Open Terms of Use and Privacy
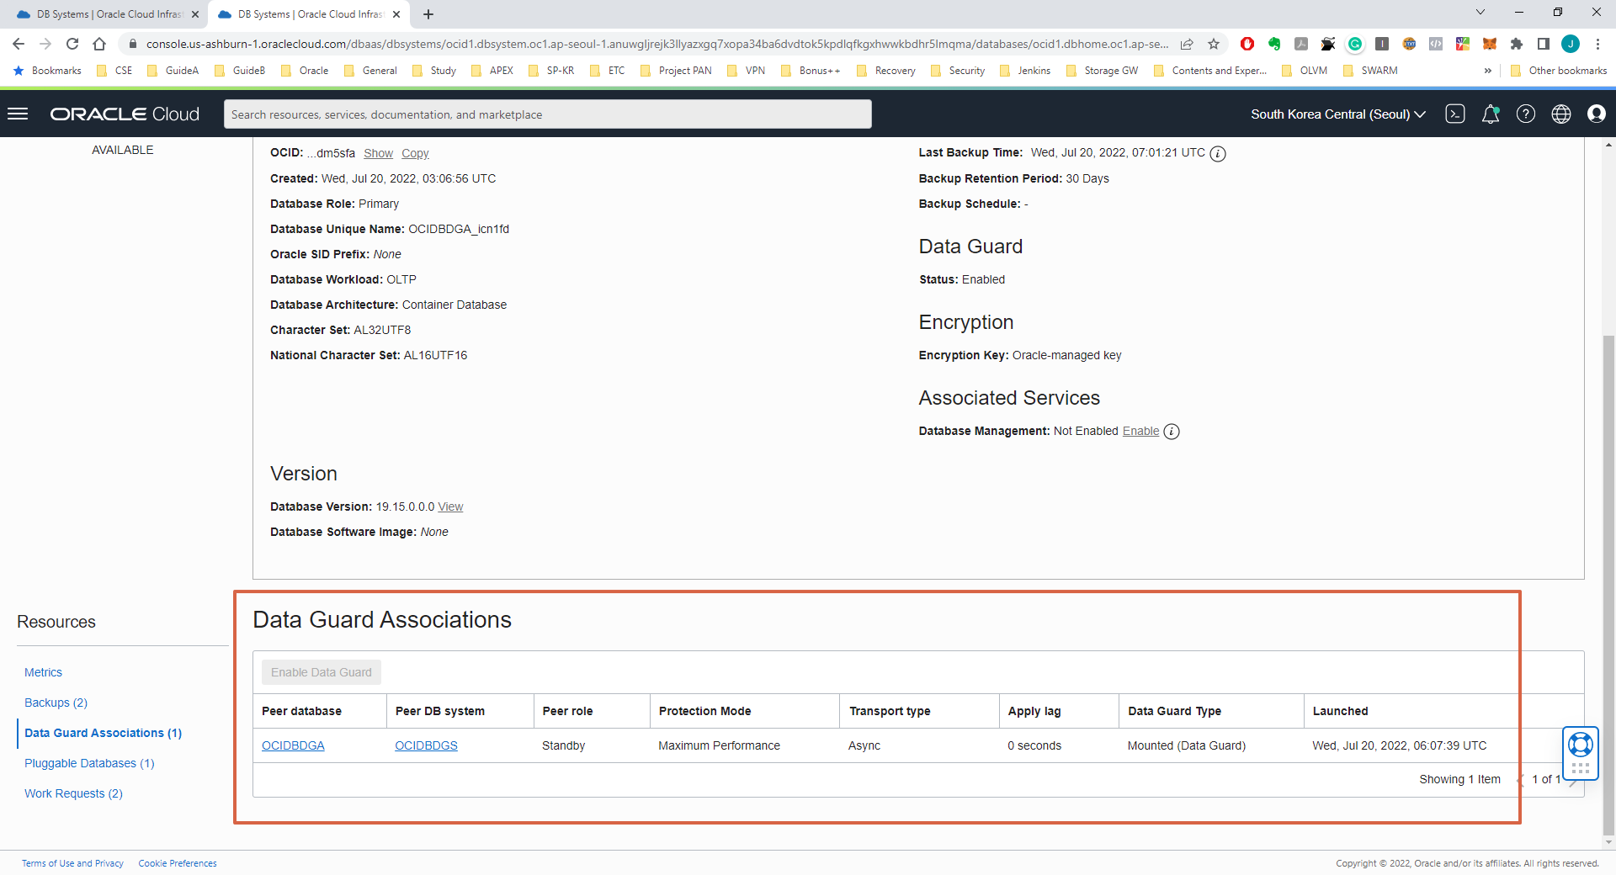 point(72,863)
